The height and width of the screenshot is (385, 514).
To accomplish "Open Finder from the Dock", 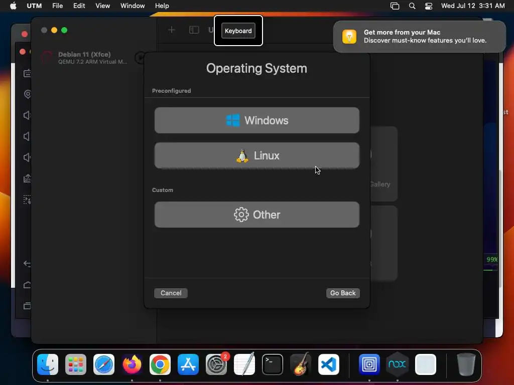I will [x=48, y=364].
